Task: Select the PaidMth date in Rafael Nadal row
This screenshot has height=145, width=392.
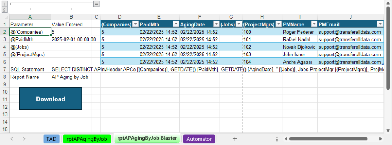Action: pyautogui.click(x=159, y=39)
